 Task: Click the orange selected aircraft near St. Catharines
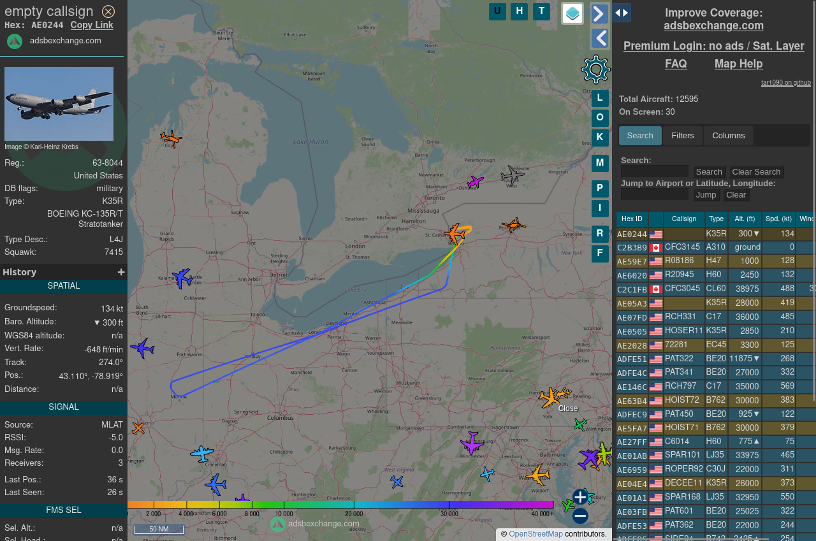(x=455, y=233)
